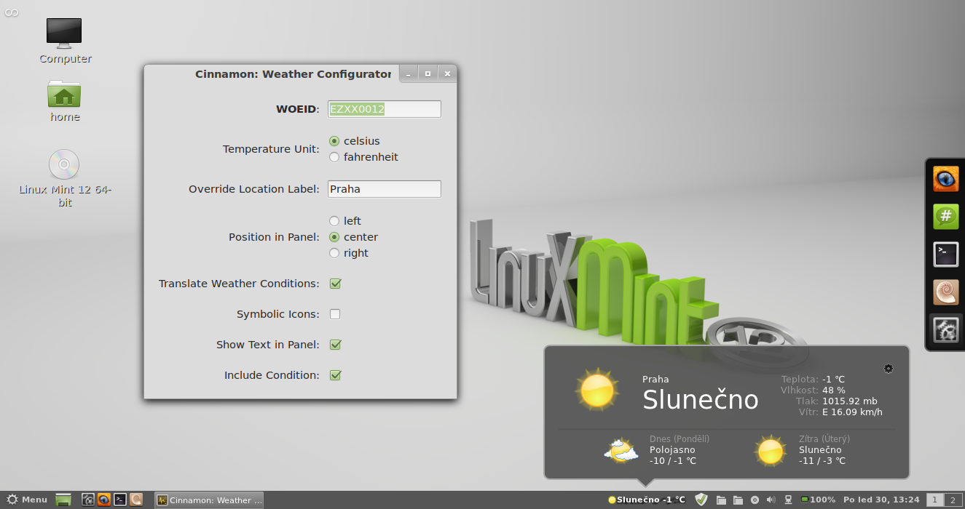Click the sunny icon for Zítra forecast

click(771, 451)
